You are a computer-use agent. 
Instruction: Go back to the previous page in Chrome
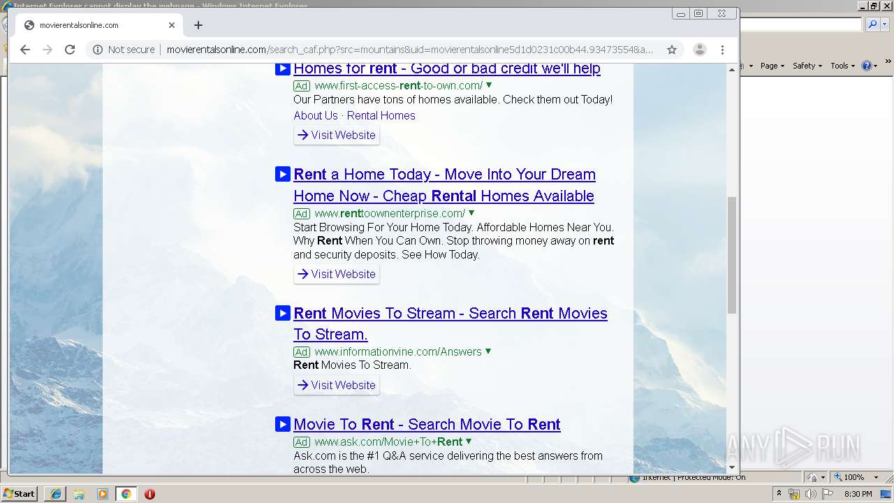point(25,50)
